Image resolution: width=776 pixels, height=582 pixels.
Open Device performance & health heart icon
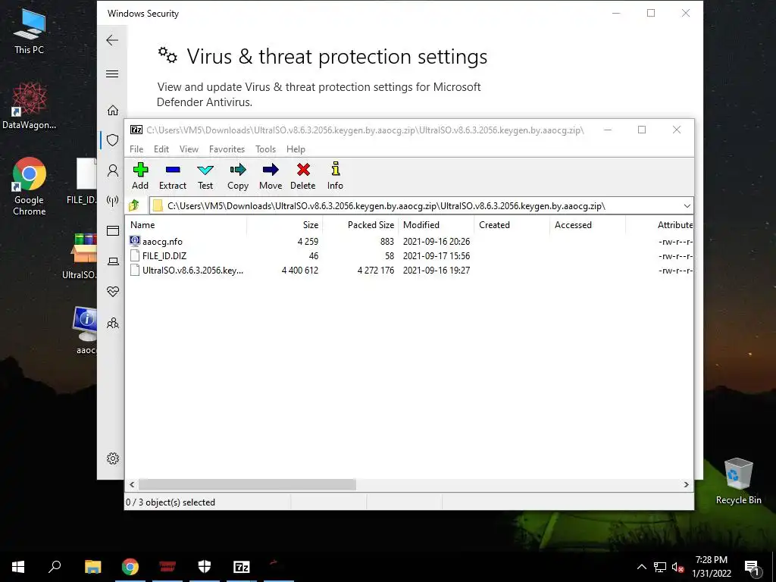(x=113, y=292)
